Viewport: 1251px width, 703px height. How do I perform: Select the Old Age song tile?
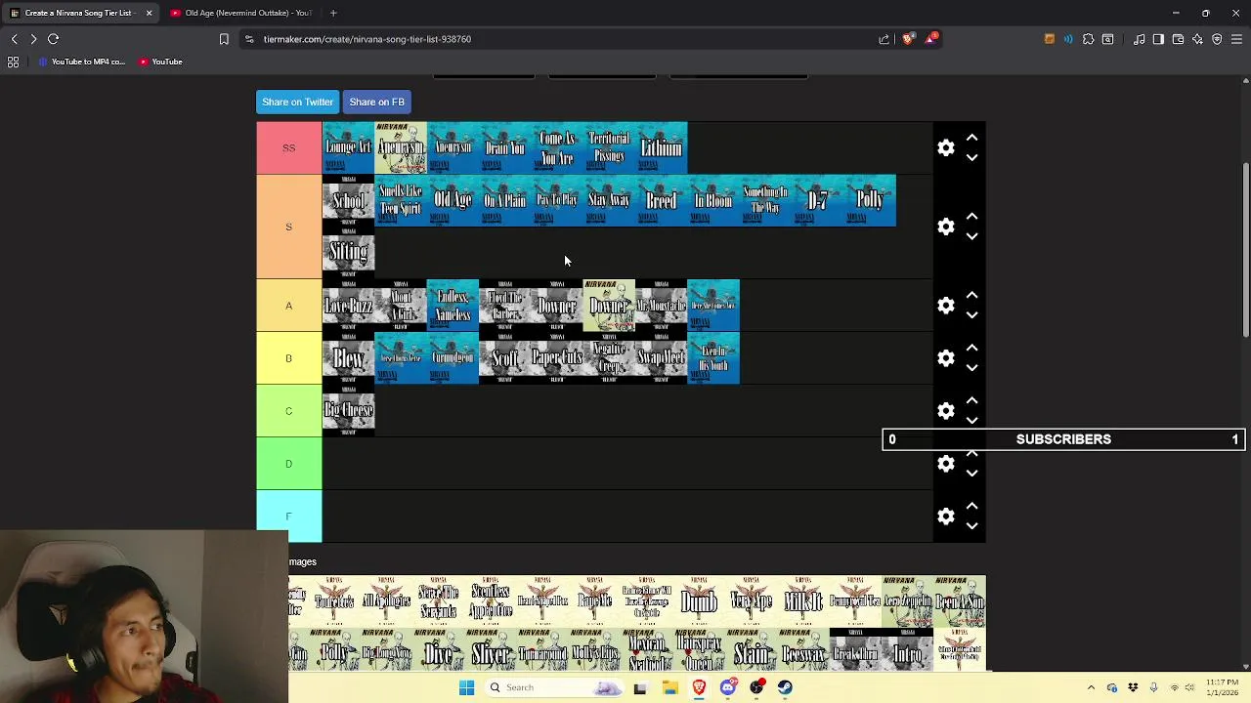pyautogui.click(x=453, y=200)
